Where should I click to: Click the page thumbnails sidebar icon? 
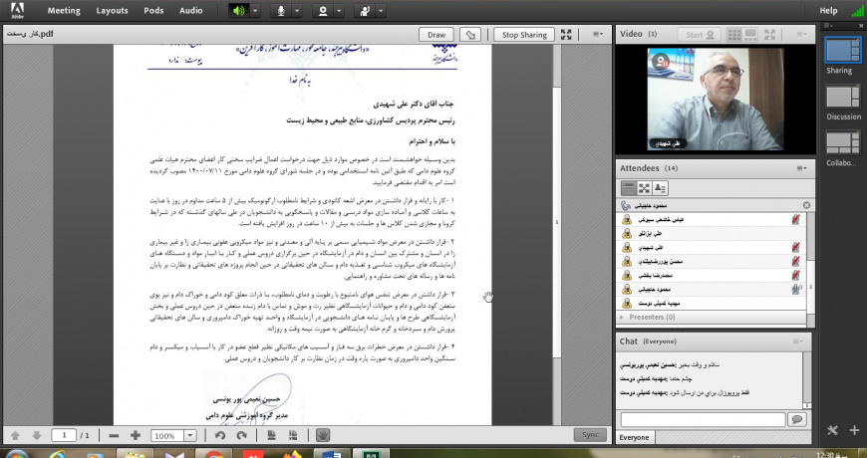[293, 436]
